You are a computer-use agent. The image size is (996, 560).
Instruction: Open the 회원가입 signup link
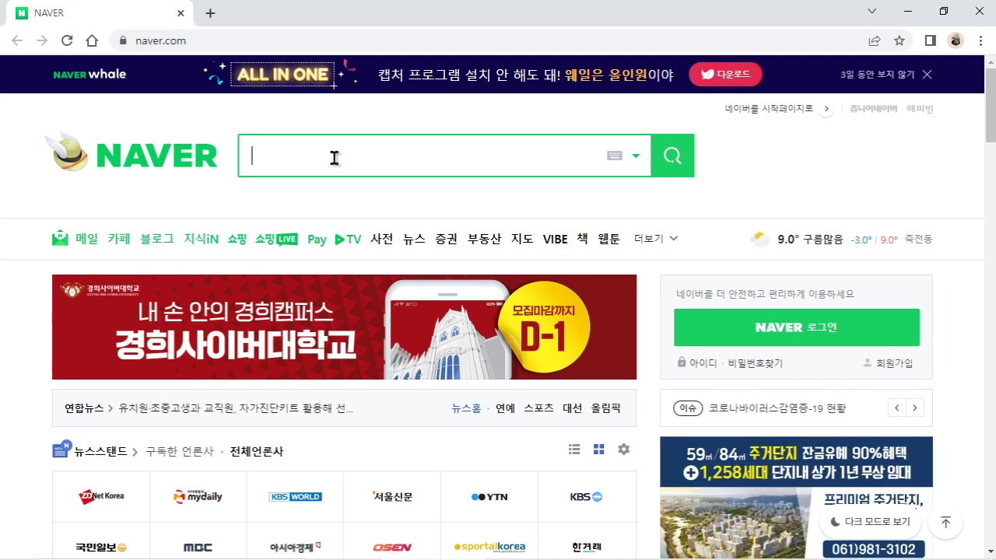coord(893,362)
